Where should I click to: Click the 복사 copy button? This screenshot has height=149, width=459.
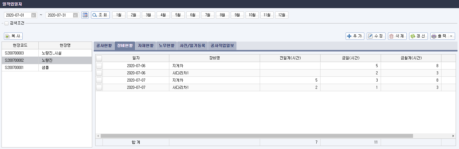tap(13, 36)
